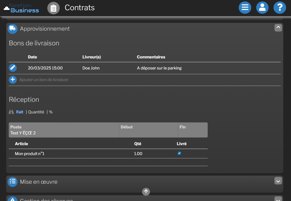This screenshot has width=291, height=201.
Task: Expand the Gestion des réserves section
Action: click(278, 199)
